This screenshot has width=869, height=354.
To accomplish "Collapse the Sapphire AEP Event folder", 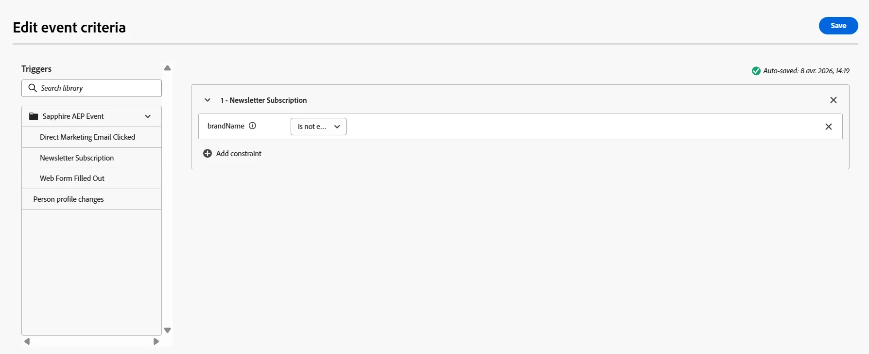I will [x=148, y=116].
